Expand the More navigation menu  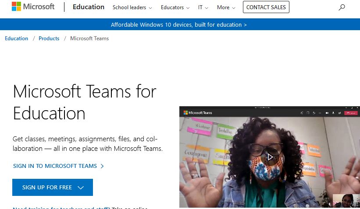[x=226, y=7]
